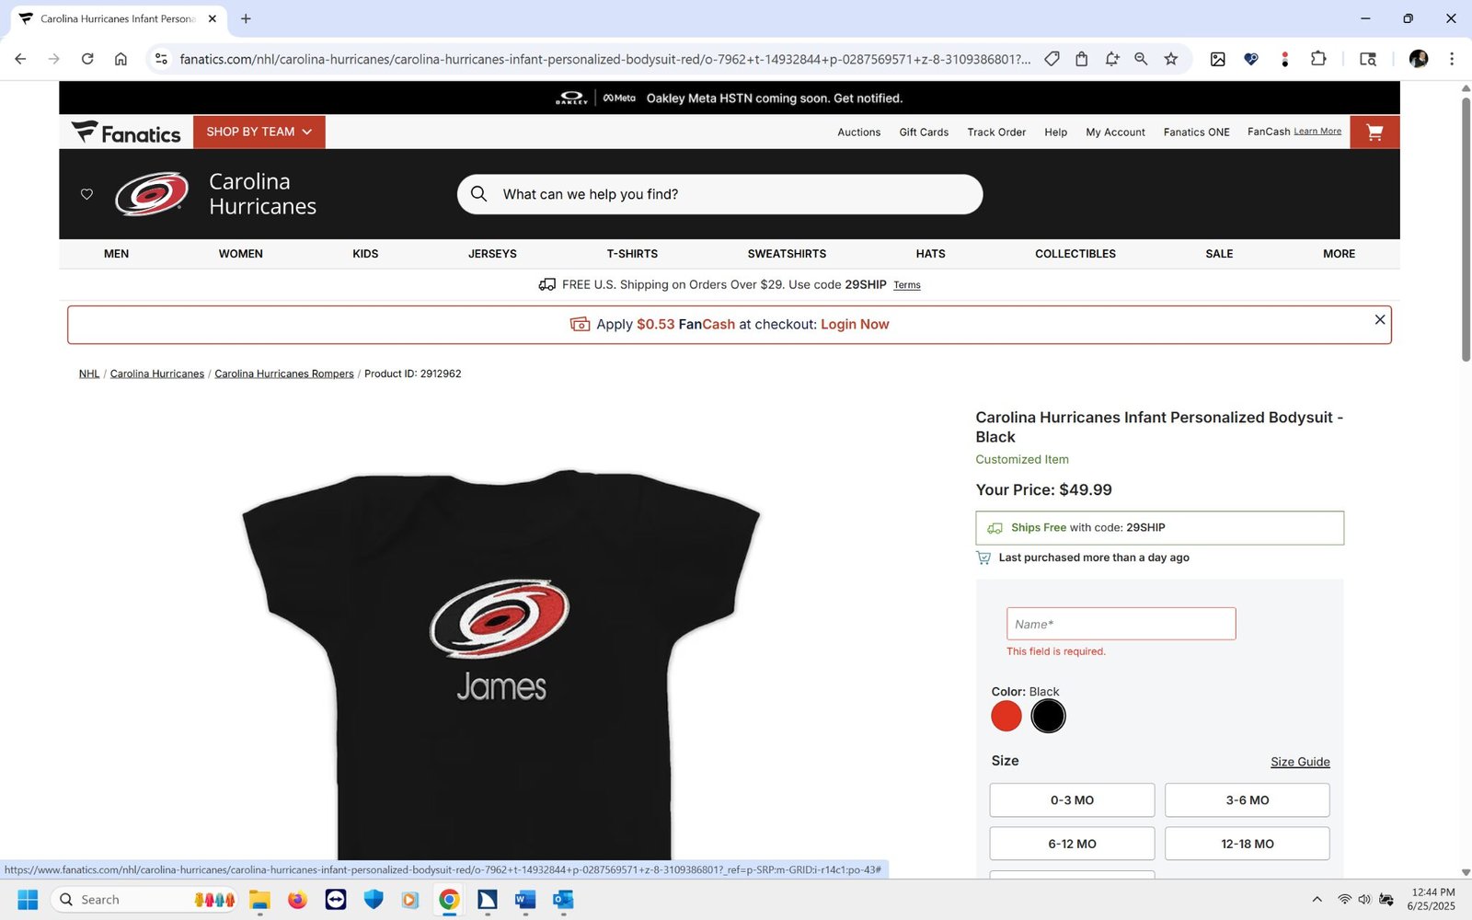Launch Firefox from taskbar
The image size is (1472, 920).
[x=297, y=899]
